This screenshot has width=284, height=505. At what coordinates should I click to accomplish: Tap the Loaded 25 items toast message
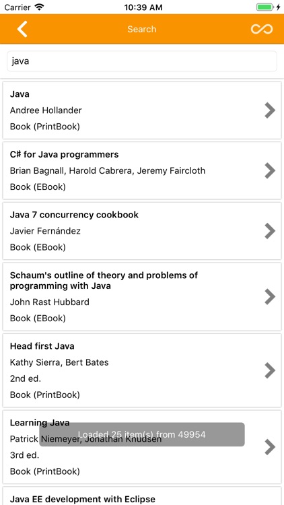[142, 434]
